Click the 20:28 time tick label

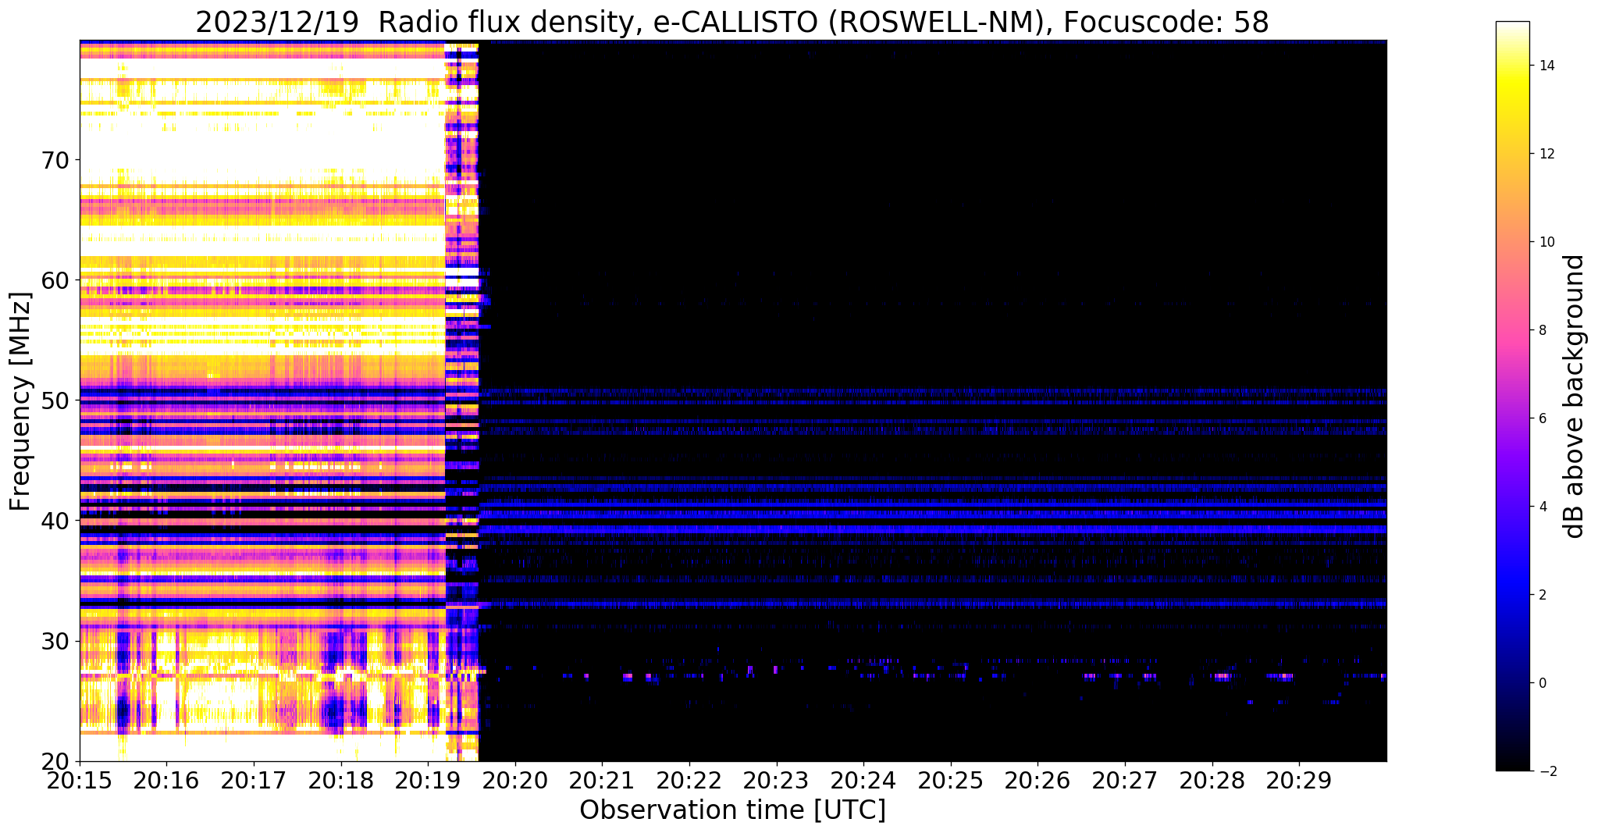1212,779
